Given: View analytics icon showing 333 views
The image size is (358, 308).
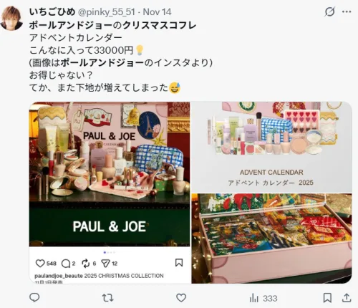Looking at the screenshot, I should 263,298.
